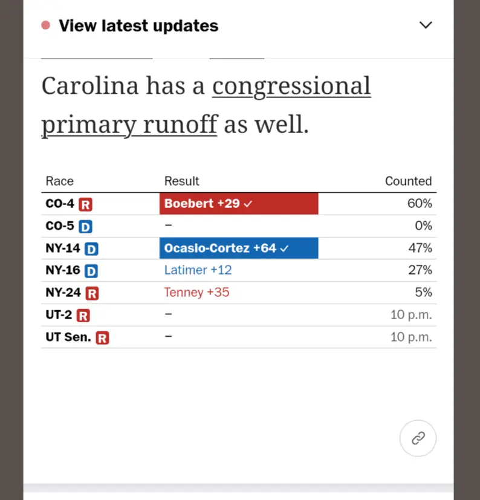Click the Counted column header
Viewport: 480px width, 500px height.
click(408, 181)
